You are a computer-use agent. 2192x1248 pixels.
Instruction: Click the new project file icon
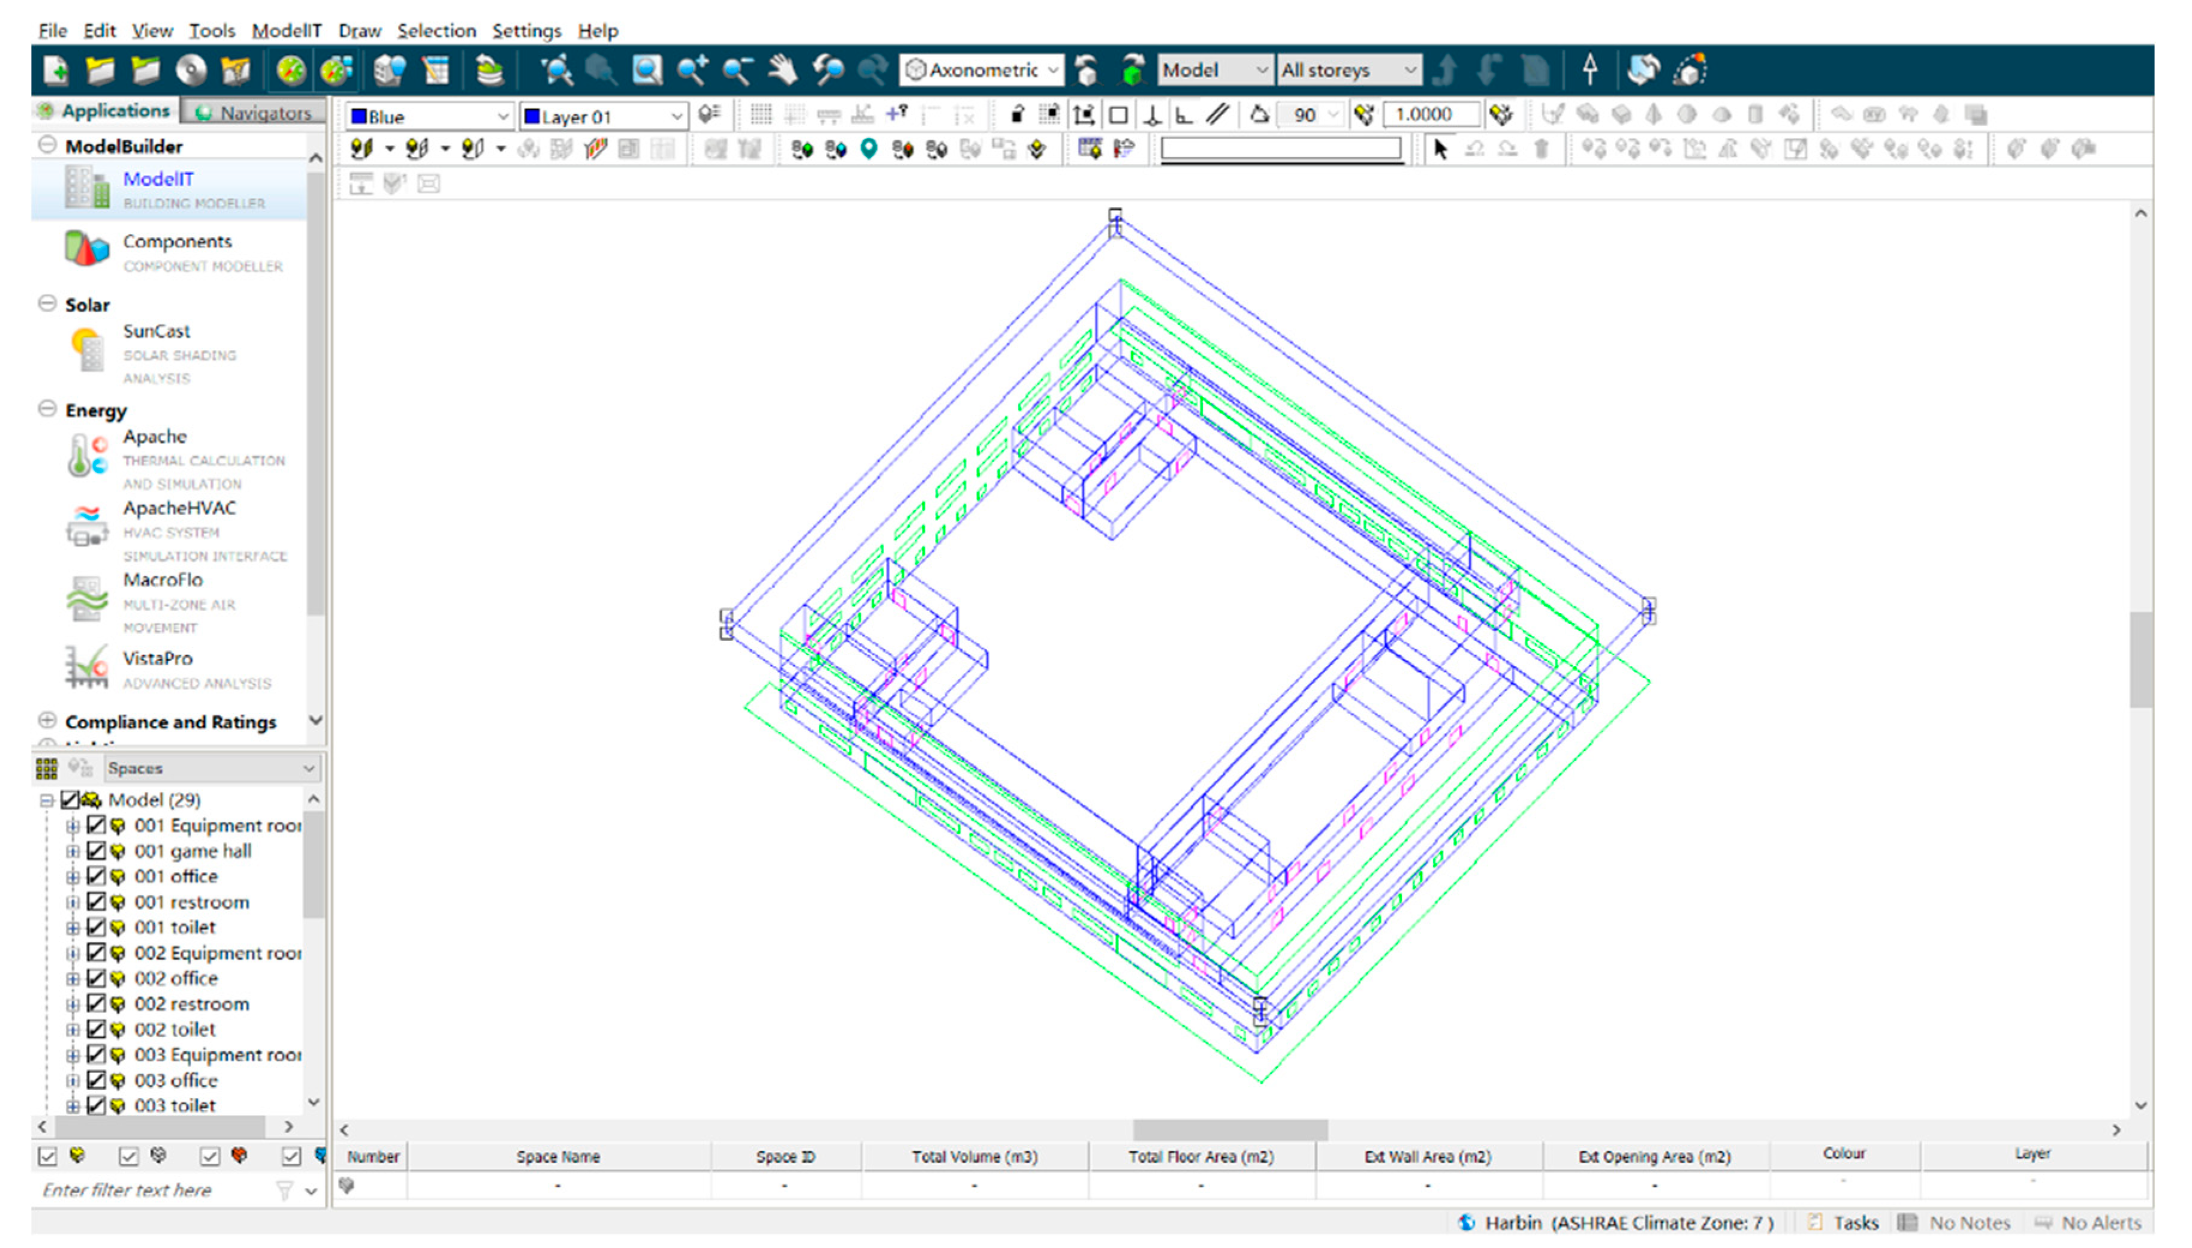[x=56, y=70]
